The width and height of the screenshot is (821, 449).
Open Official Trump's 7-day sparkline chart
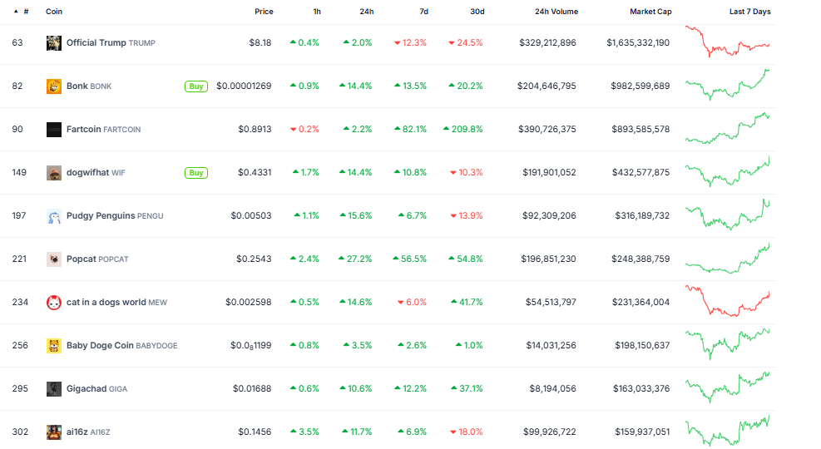click(728, 42)
